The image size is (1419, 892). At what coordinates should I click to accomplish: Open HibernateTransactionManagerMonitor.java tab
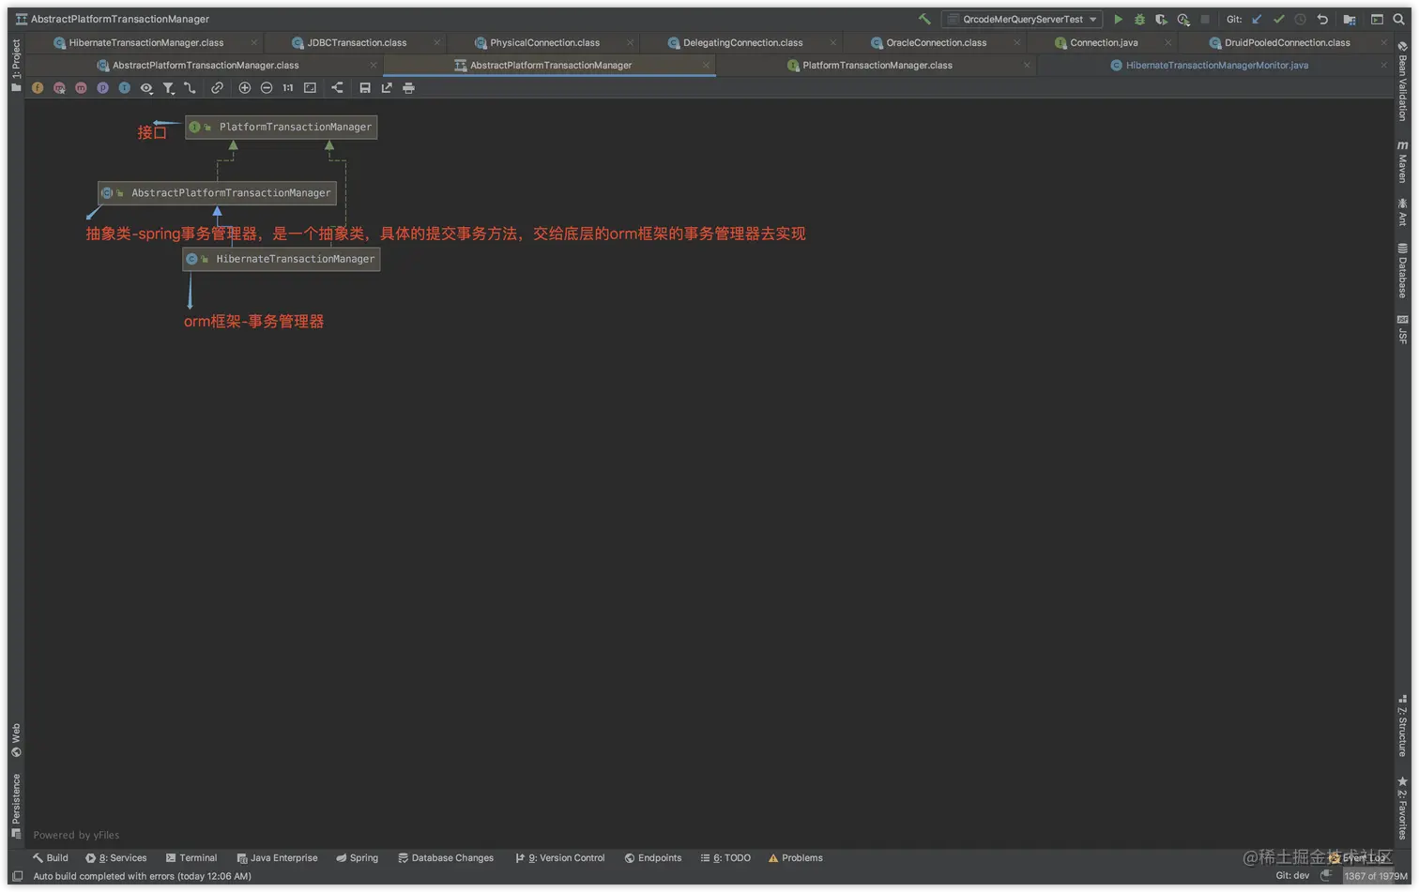1216,65
